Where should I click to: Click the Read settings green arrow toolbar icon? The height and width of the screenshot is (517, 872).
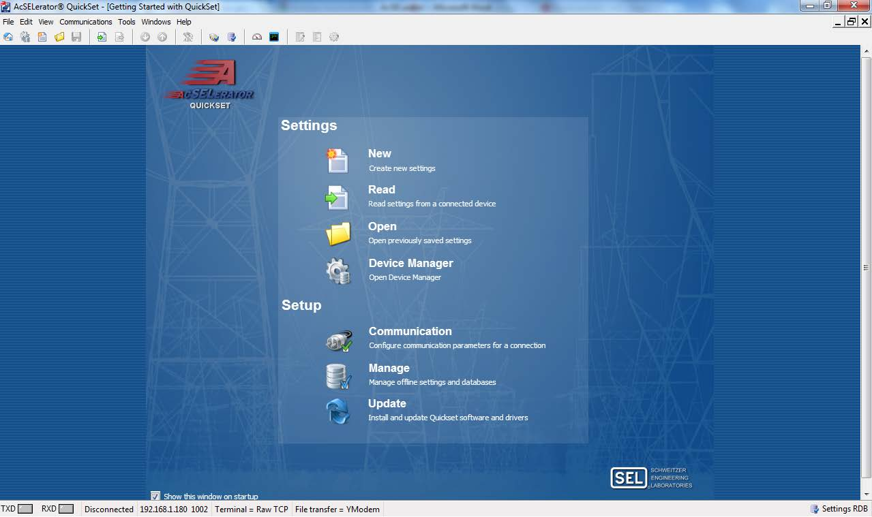coord(102,37)
